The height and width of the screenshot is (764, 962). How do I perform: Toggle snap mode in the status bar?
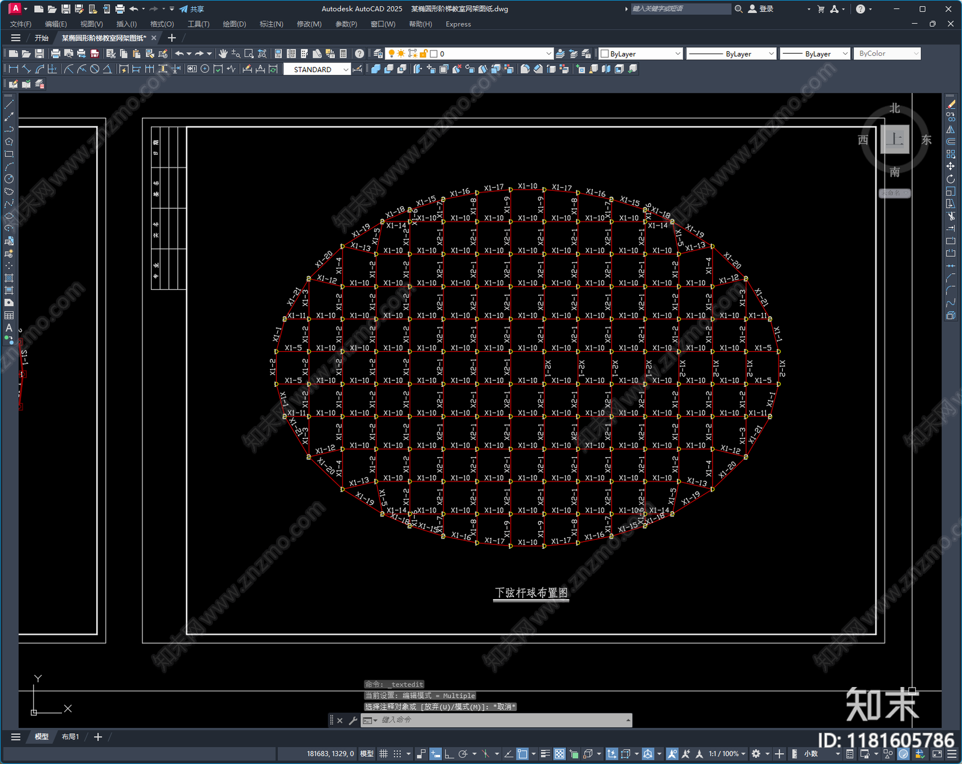click(397, 754)
